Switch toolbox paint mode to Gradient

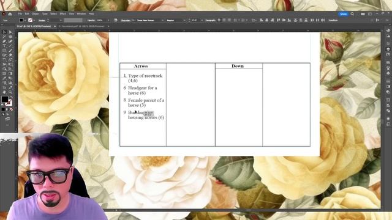pos(7,109)
